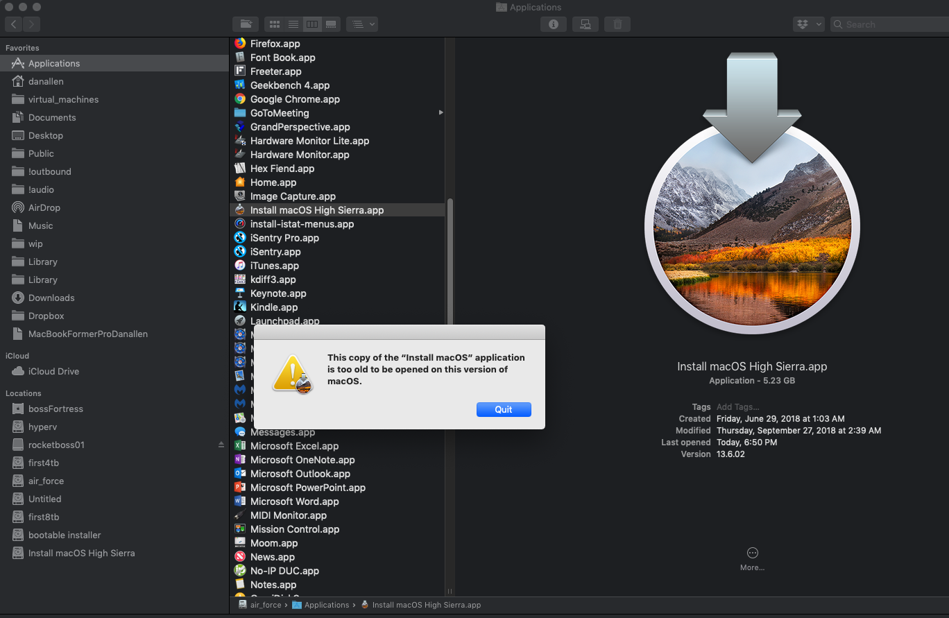Viewport: 949px width, 618px height.
Task: Click the Firefox.app icon in the list
Action: tap(240, 43)
